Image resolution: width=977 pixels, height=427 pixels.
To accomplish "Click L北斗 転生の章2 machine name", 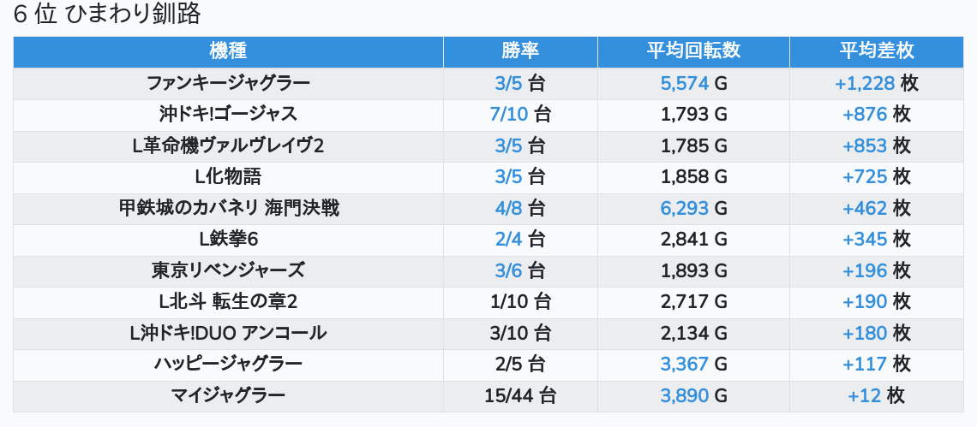I will click(x=228, y=301).
